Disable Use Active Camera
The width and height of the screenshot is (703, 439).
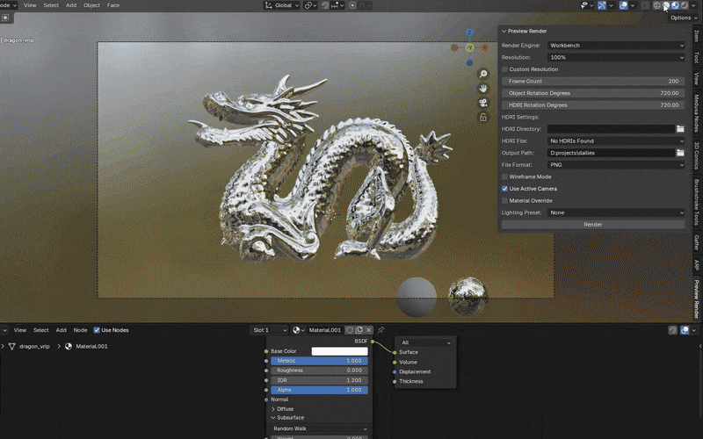click(x=504, y=189)
